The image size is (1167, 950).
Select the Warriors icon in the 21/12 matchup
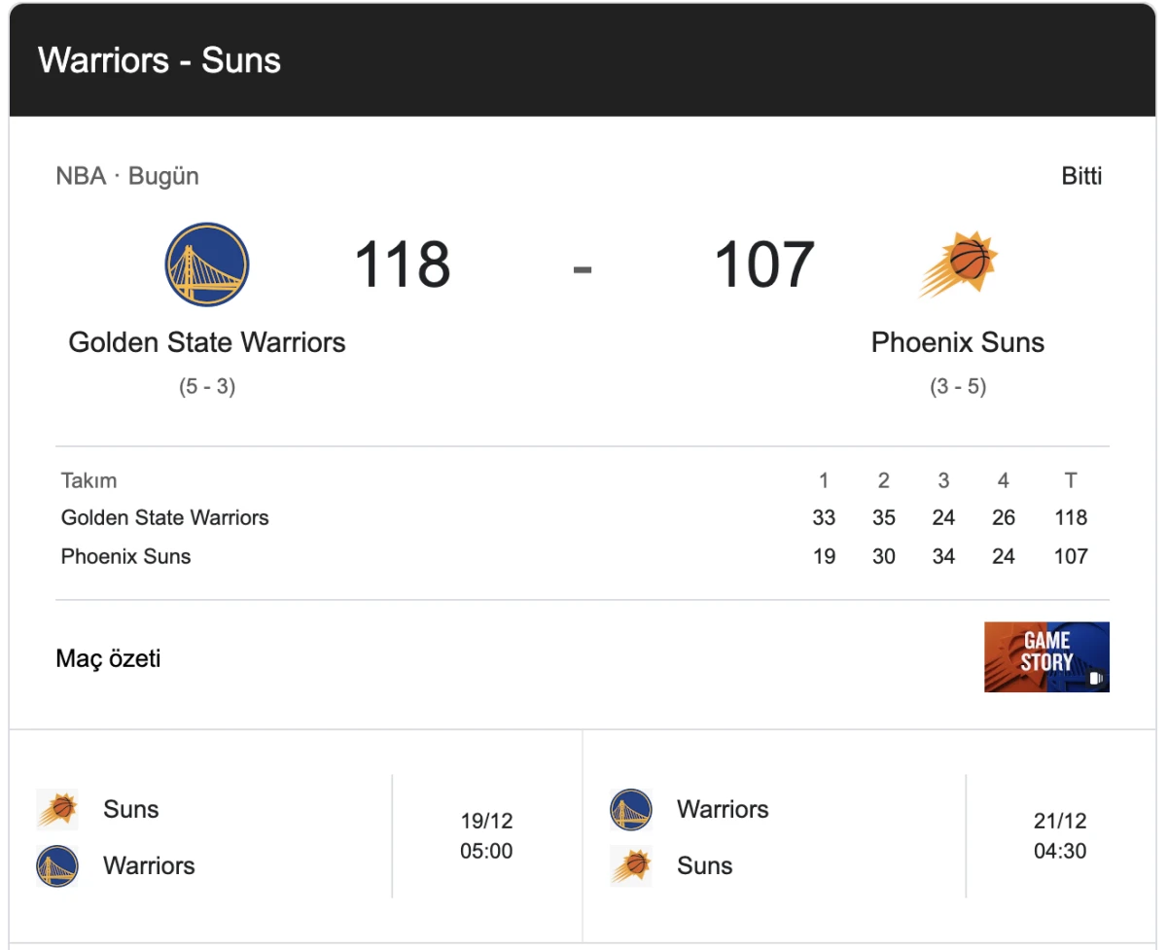(x=630, y=808)
